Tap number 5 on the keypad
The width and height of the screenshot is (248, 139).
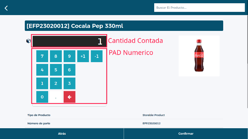(x=56, y=70)
